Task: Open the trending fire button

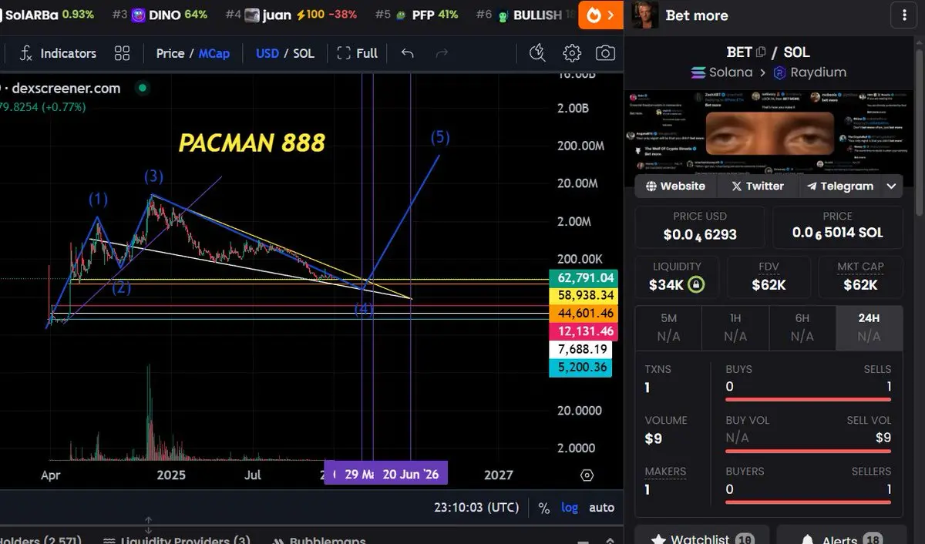Action: [x=600, y=15]
